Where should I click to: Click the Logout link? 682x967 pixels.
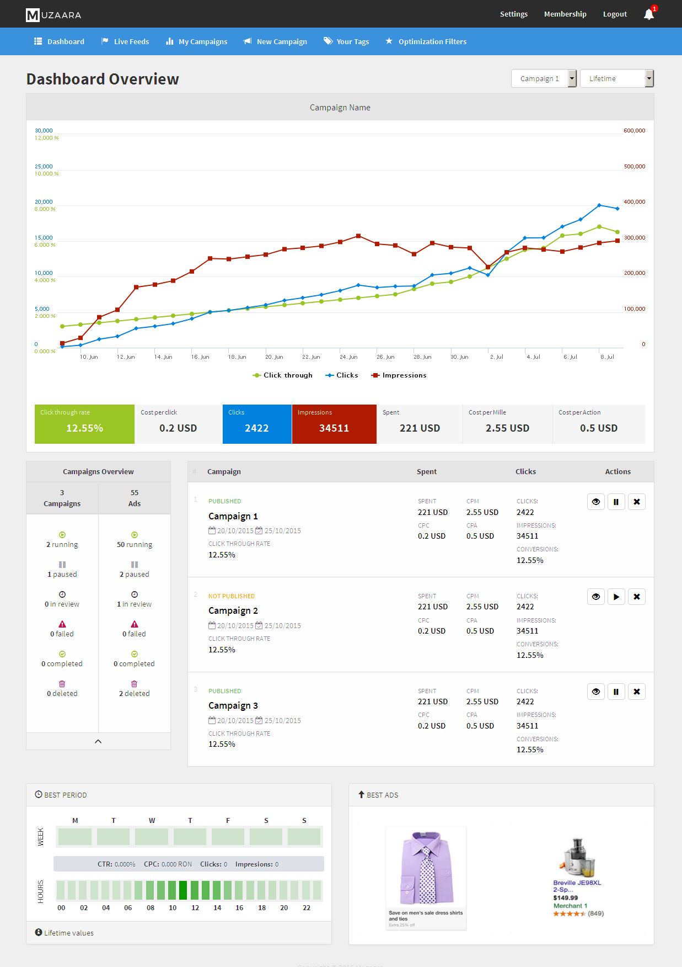coord(615,14)
